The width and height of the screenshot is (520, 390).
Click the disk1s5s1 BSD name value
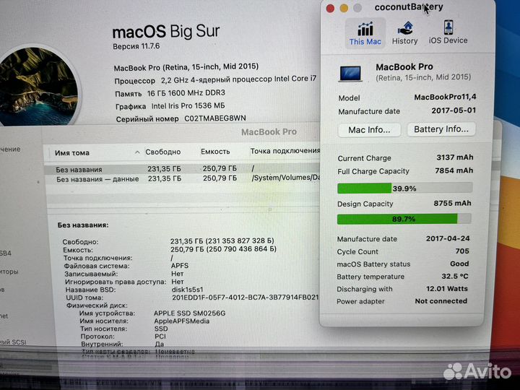[x=187, y=290]
